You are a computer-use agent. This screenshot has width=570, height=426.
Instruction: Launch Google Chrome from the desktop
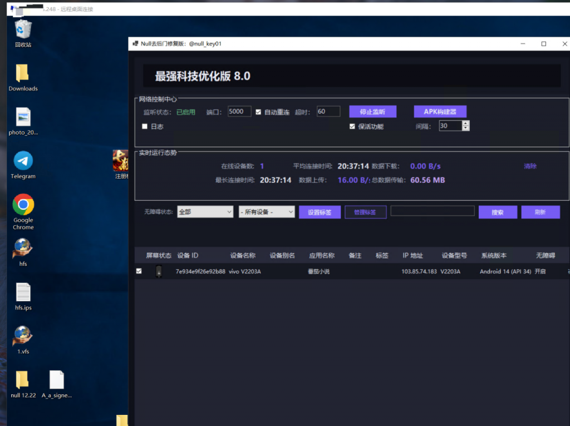[x=23, y=205]
